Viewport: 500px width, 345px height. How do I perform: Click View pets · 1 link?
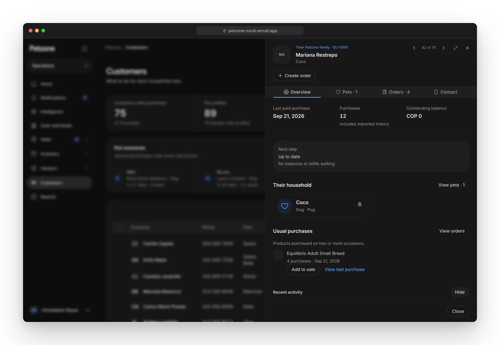(x=451, y=185)
